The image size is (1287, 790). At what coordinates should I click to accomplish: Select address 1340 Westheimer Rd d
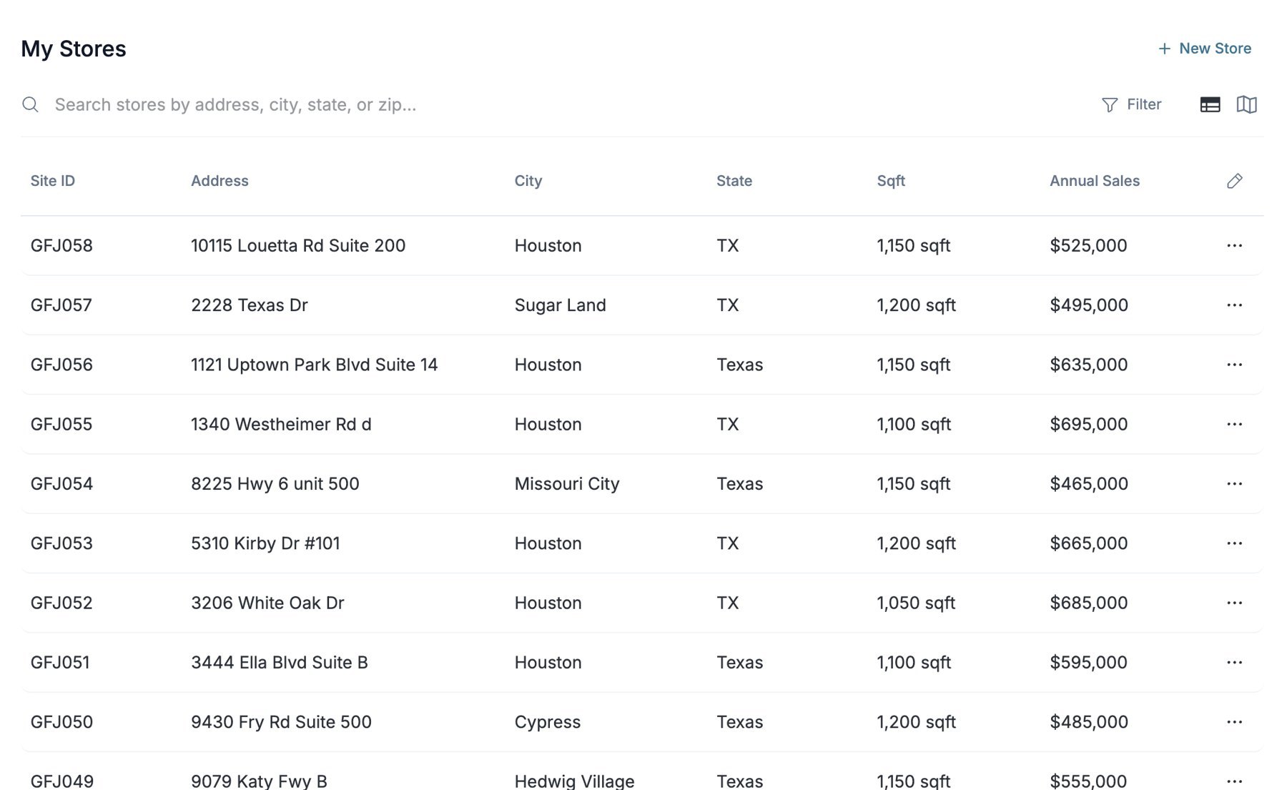[x=281, y=424]
